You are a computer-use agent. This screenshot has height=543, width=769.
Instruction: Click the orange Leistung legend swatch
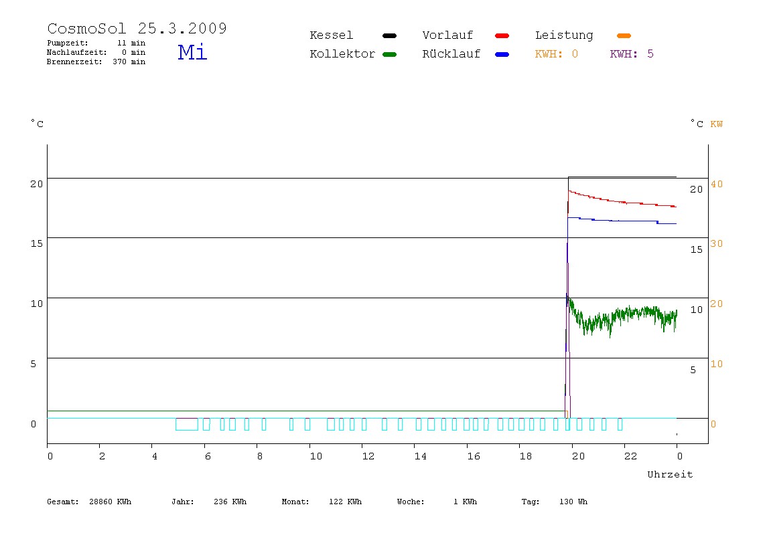tap(624, 35)
